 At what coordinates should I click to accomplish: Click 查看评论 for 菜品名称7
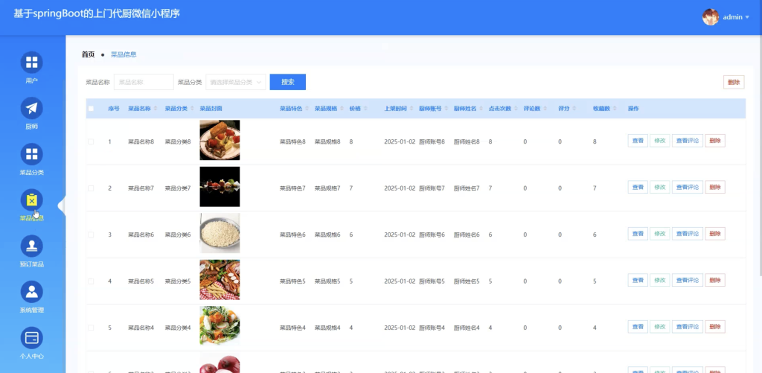pos(687,187)
